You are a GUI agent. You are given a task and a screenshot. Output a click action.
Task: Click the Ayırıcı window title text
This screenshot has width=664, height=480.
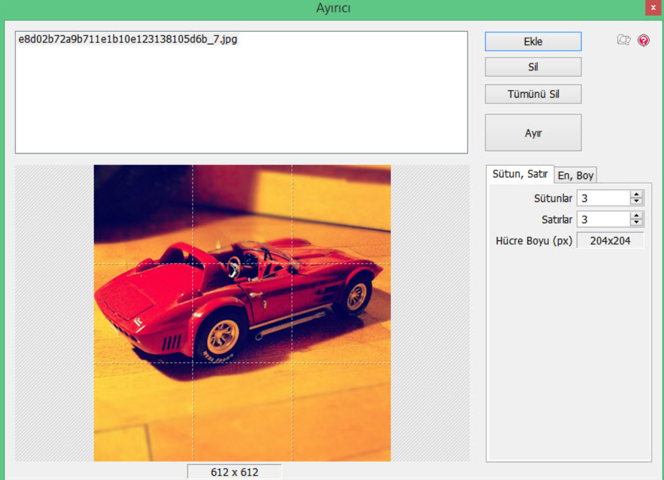(333, 8)
